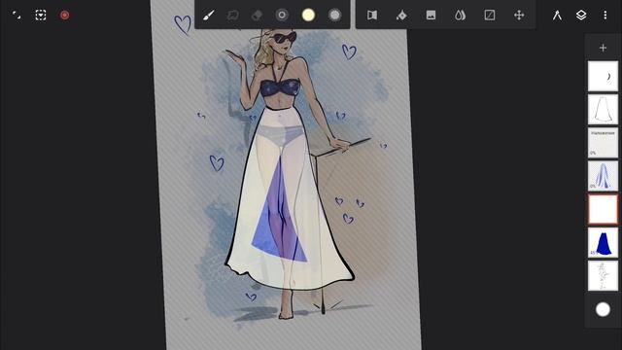Open the Guides compass tool
Viewport: 622px width, 350px height.
point(557,16)
